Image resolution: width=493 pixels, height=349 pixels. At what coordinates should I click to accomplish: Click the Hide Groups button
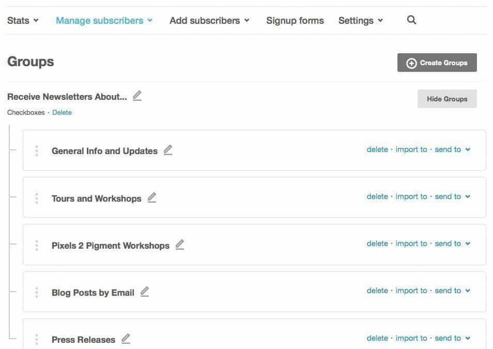tap(447, 99)
